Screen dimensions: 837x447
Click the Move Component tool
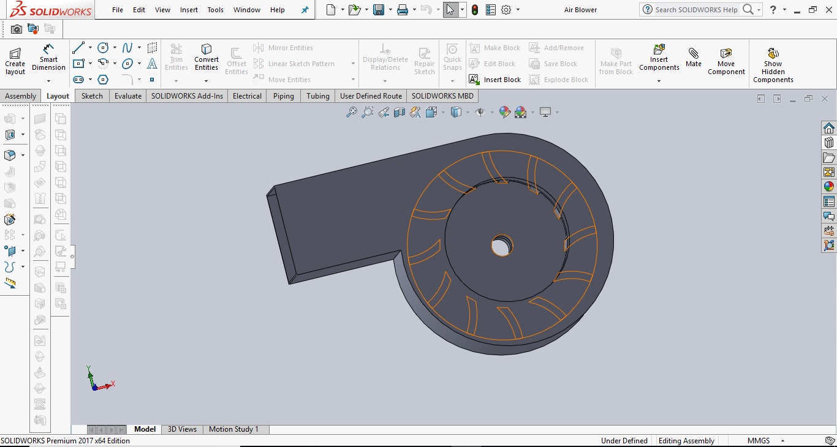coord(726,61)
